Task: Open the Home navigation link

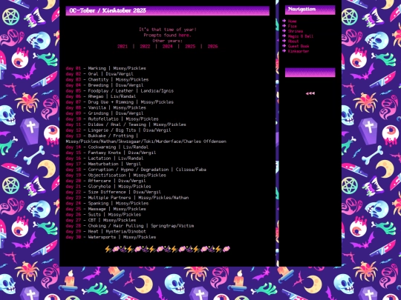Action: pyautogui.click(x=292, y=21)
